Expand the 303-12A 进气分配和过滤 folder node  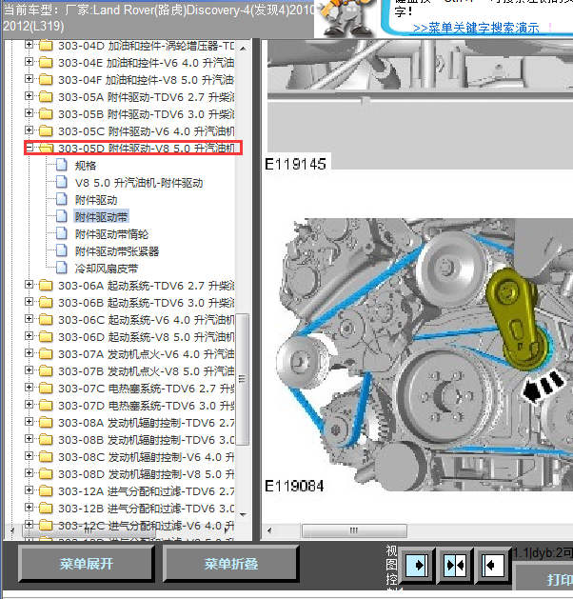[29, 490]
